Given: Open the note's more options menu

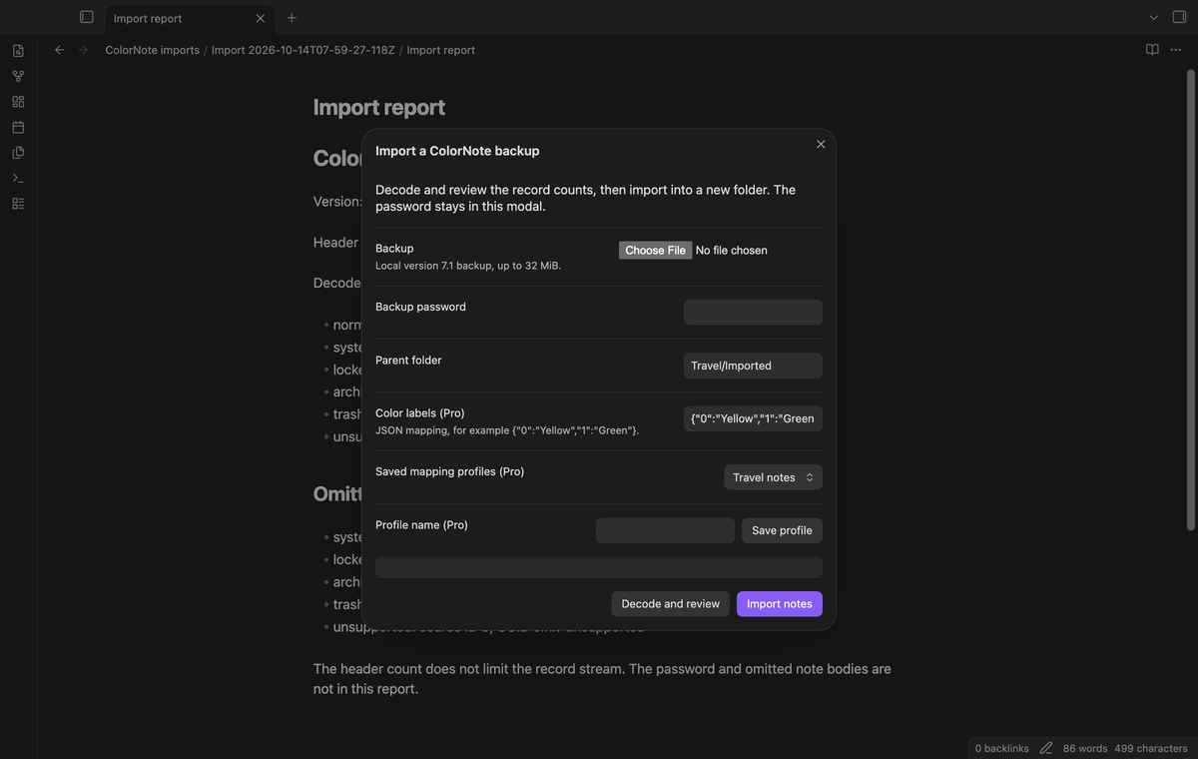Looking at the screenshot, I should (1176, 50).
